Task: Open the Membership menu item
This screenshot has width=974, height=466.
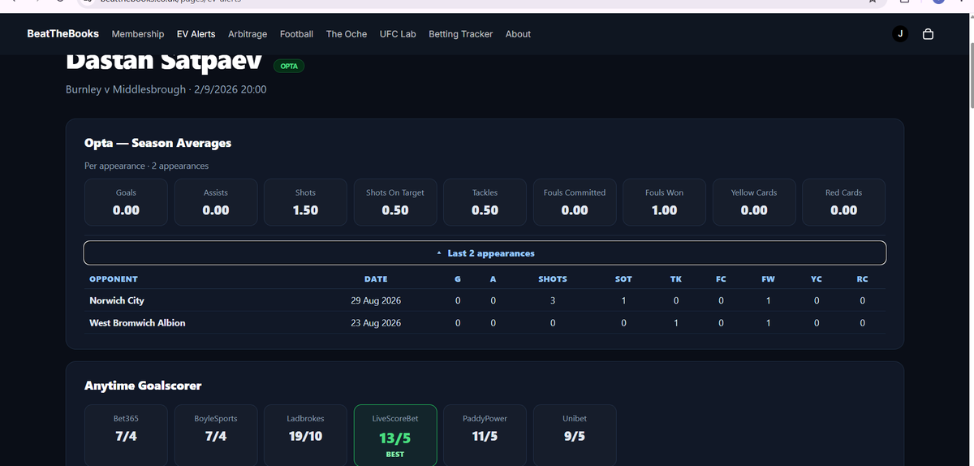Action: tap(138, 34)
